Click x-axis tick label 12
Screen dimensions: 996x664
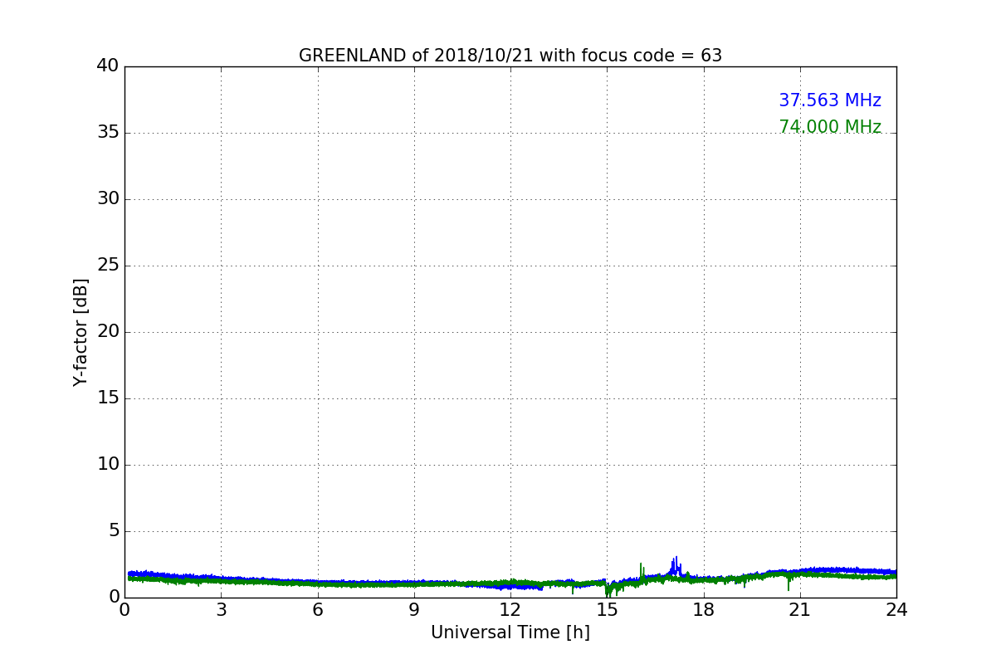pyautogui.click(x=510, y=610)
